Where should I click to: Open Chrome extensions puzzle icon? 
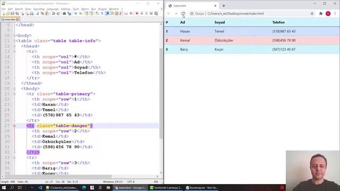click(x=321, y=14)
